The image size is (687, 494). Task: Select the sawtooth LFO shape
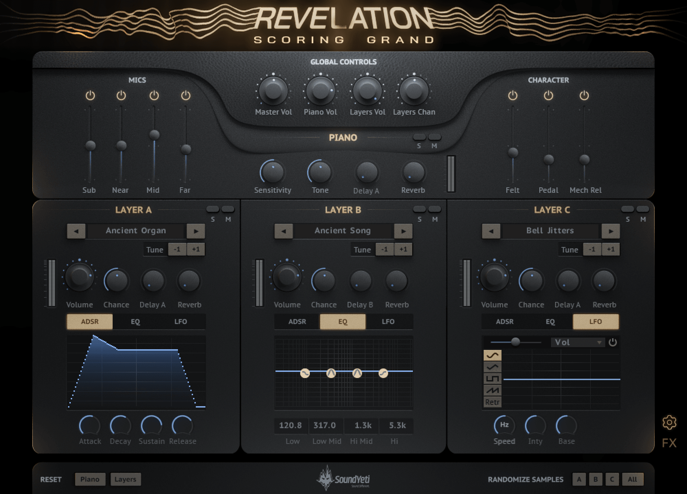click(492, 390)
